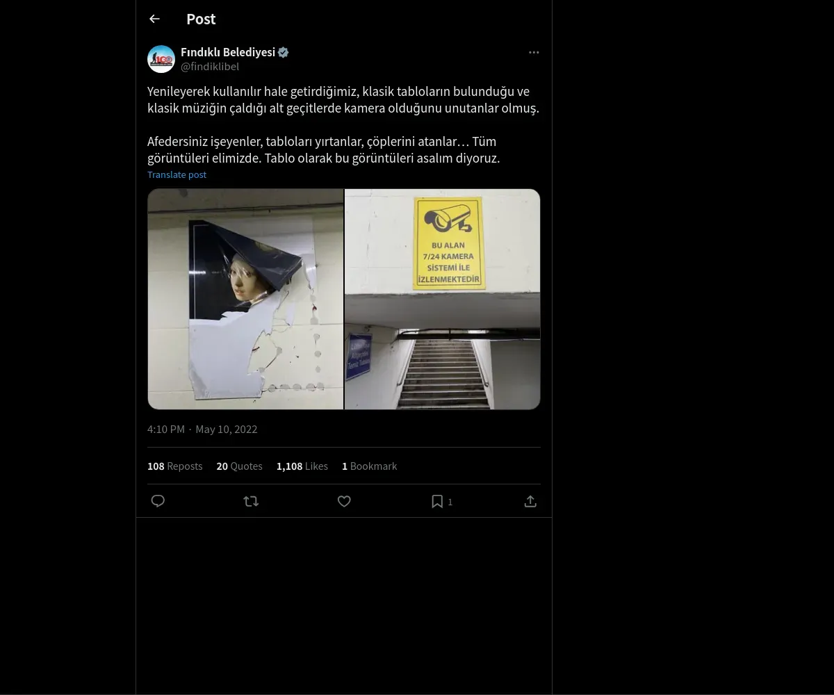This screenshot has width=834, height=695.
Task: Go back using the arrow icon
Action: tap(154, 19)
